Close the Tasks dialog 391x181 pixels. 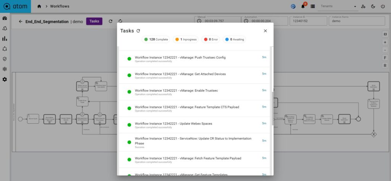(x=265, y=31)
